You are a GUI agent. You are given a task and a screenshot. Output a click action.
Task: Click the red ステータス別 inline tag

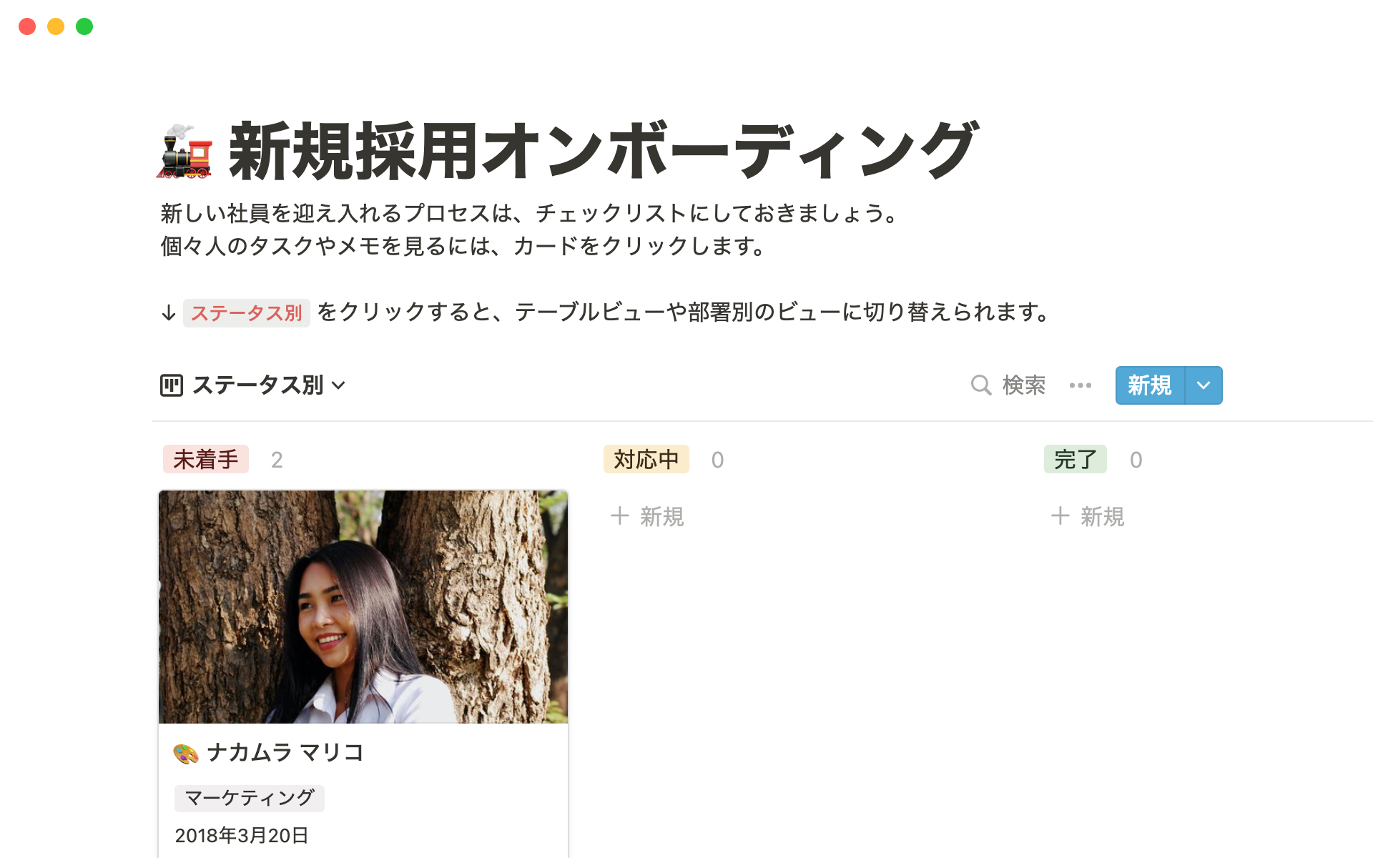(x=246, y=312)
